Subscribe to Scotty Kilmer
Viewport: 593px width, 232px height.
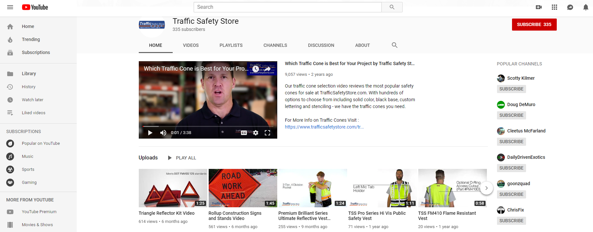click(511, 89)
